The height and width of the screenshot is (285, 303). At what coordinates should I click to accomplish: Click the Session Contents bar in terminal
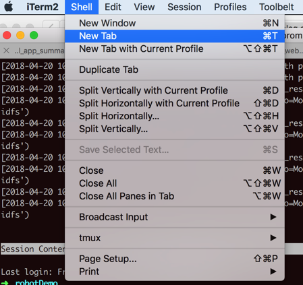(x=32, y=249)
